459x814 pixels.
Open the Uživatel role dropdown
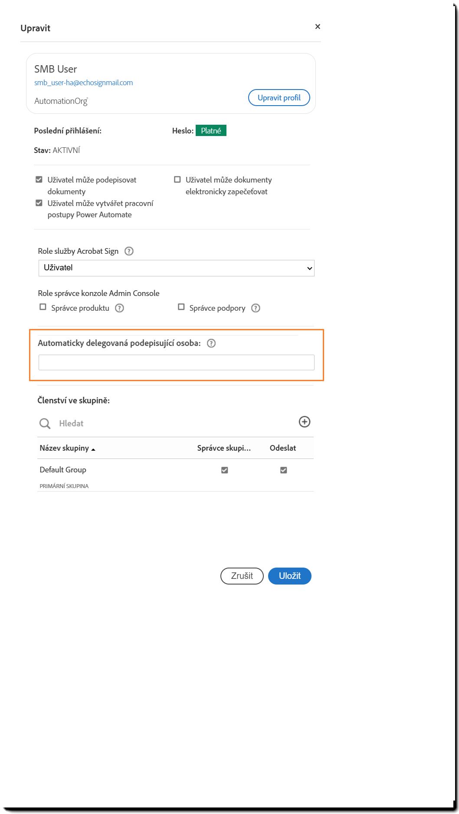(x=176, y=268)
